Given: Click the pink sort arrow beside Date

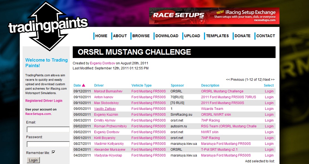Looking at the screenshot, I should click(83, 85).
